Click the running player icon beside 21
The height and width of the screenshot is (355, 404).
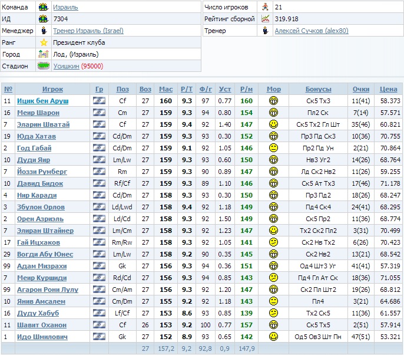pyautogui.click(x=265, y=7)
